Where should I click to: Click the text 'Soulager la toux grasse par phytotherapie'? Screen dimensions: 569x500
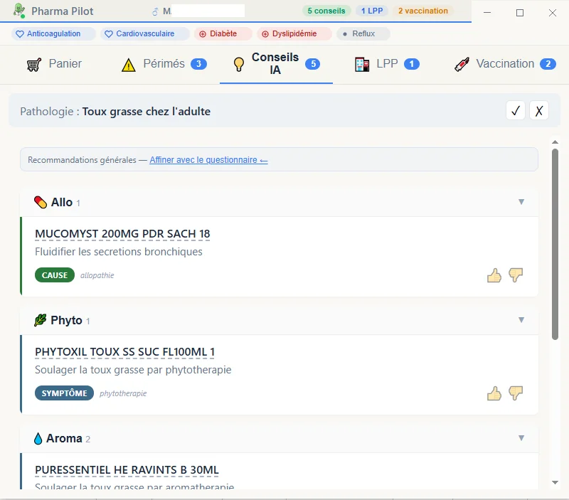click(133, 370)
